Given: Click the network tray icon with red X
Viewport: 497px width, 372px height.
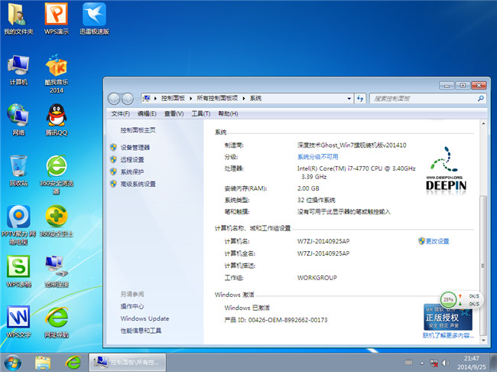Looking at the screenshot, I should 434,363.
